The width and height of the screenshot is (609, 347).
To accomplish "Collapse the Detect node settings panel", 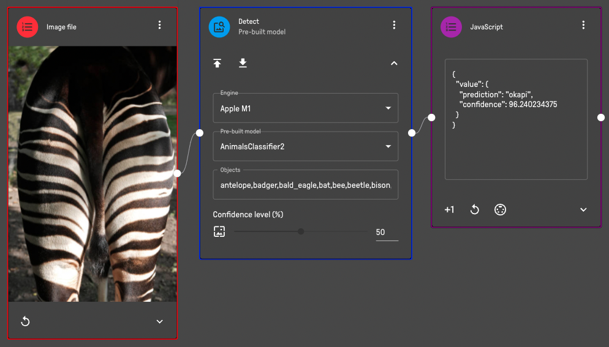I will pos(394,63).
